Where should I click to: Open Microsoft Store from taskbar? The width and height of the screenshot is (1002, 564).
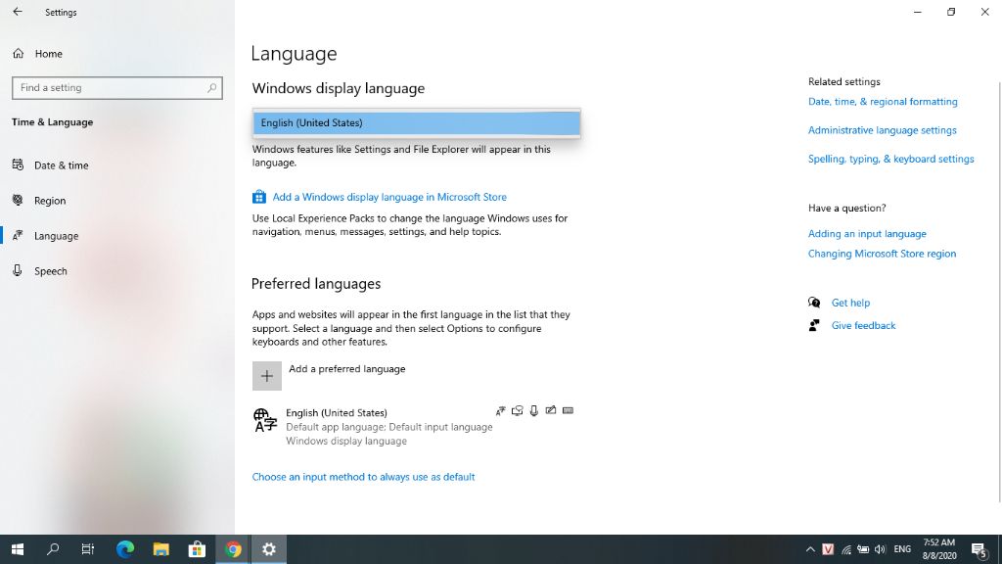[197, 549]
